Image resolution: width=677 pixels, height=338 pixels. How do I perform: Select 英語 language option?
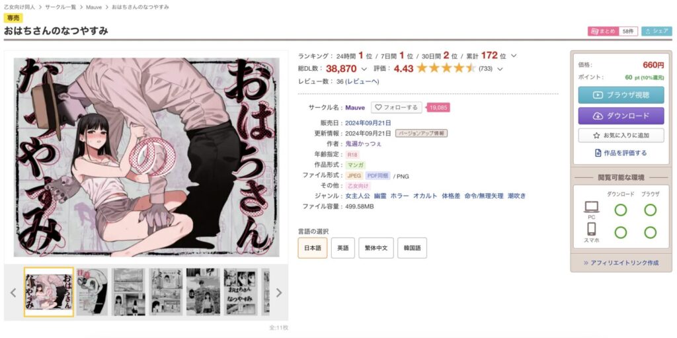[x=343, y=248]
